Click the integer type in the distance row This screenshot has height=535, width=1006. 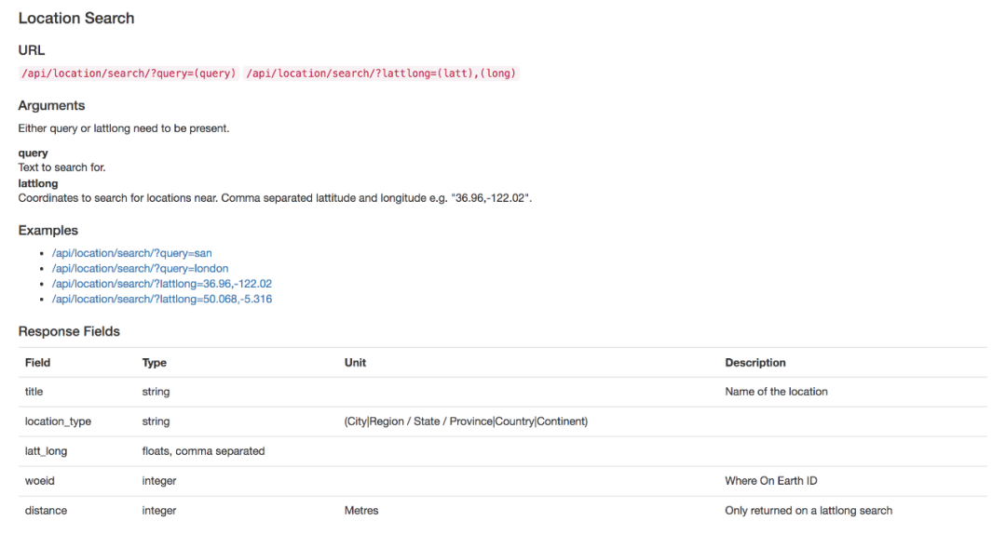[x=159, y=511]
